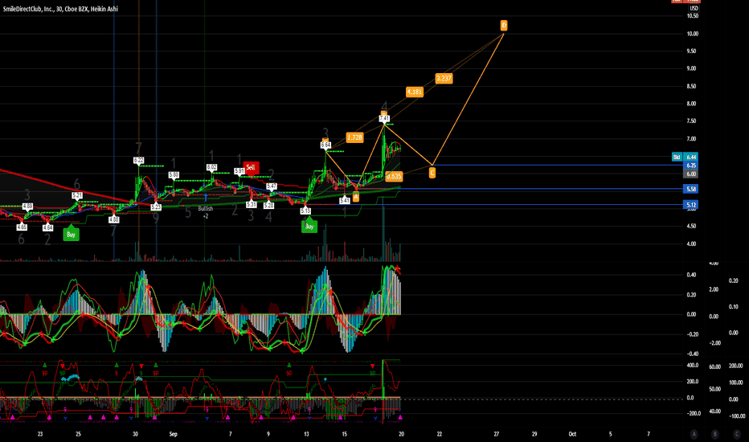Click the 5.47 pivot price label

(x=272, y=186)
